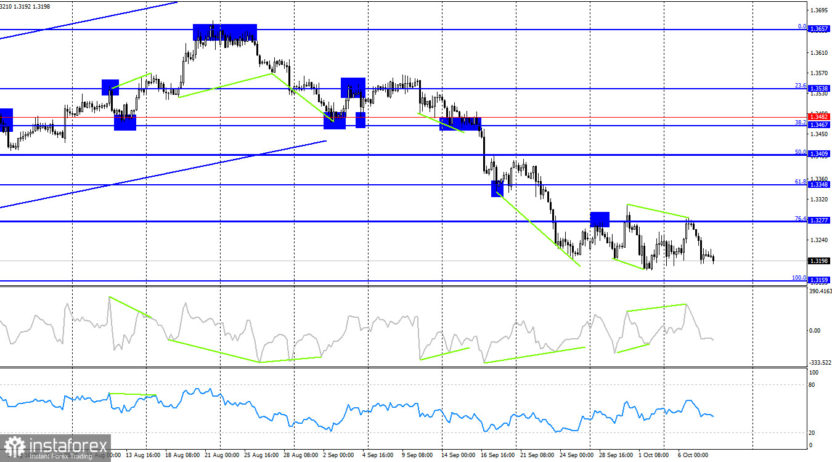Image resolution: width=832 pixels, height=462 pixels.
Task: Select the Fibonacci 38.2 level label
Action: pyautogui.click(x=801, y=123)
